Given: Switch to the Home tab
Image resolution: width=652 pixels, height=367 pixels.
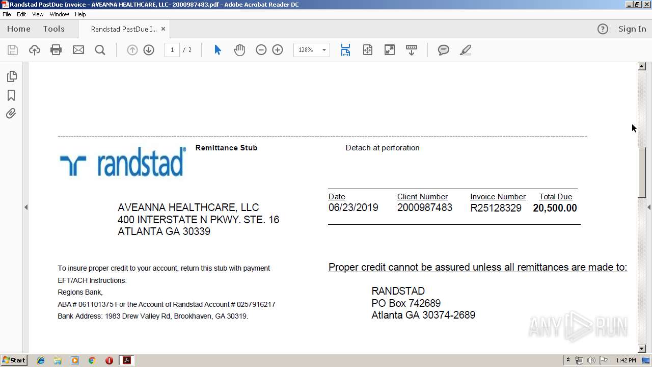Looking at the screenshot, I should pyautogui.click(x=19, y=29).
